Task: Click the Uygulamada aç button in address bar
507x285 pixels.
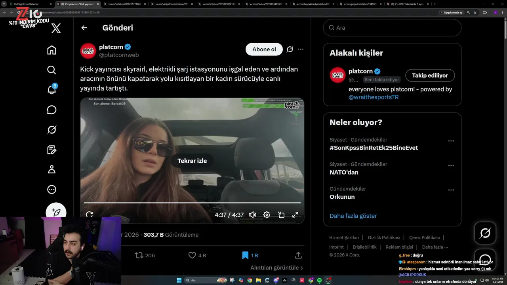Action: [451, 12]
